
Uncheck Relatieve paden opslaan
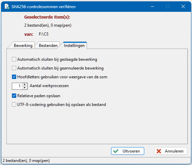14,96
